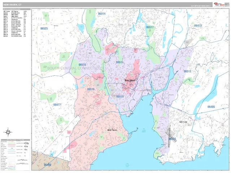This screenshot has width=231, height=173.
Task: Select the 06517 ZIP label on the map
Action: click(150, 27)
